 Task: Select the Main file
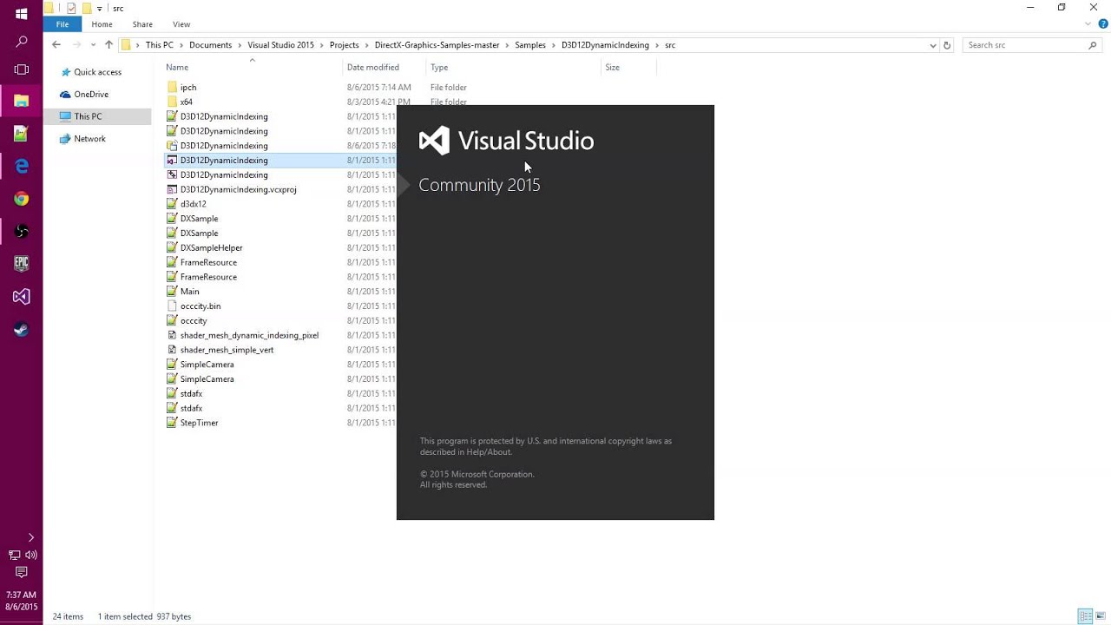(189, 292)
